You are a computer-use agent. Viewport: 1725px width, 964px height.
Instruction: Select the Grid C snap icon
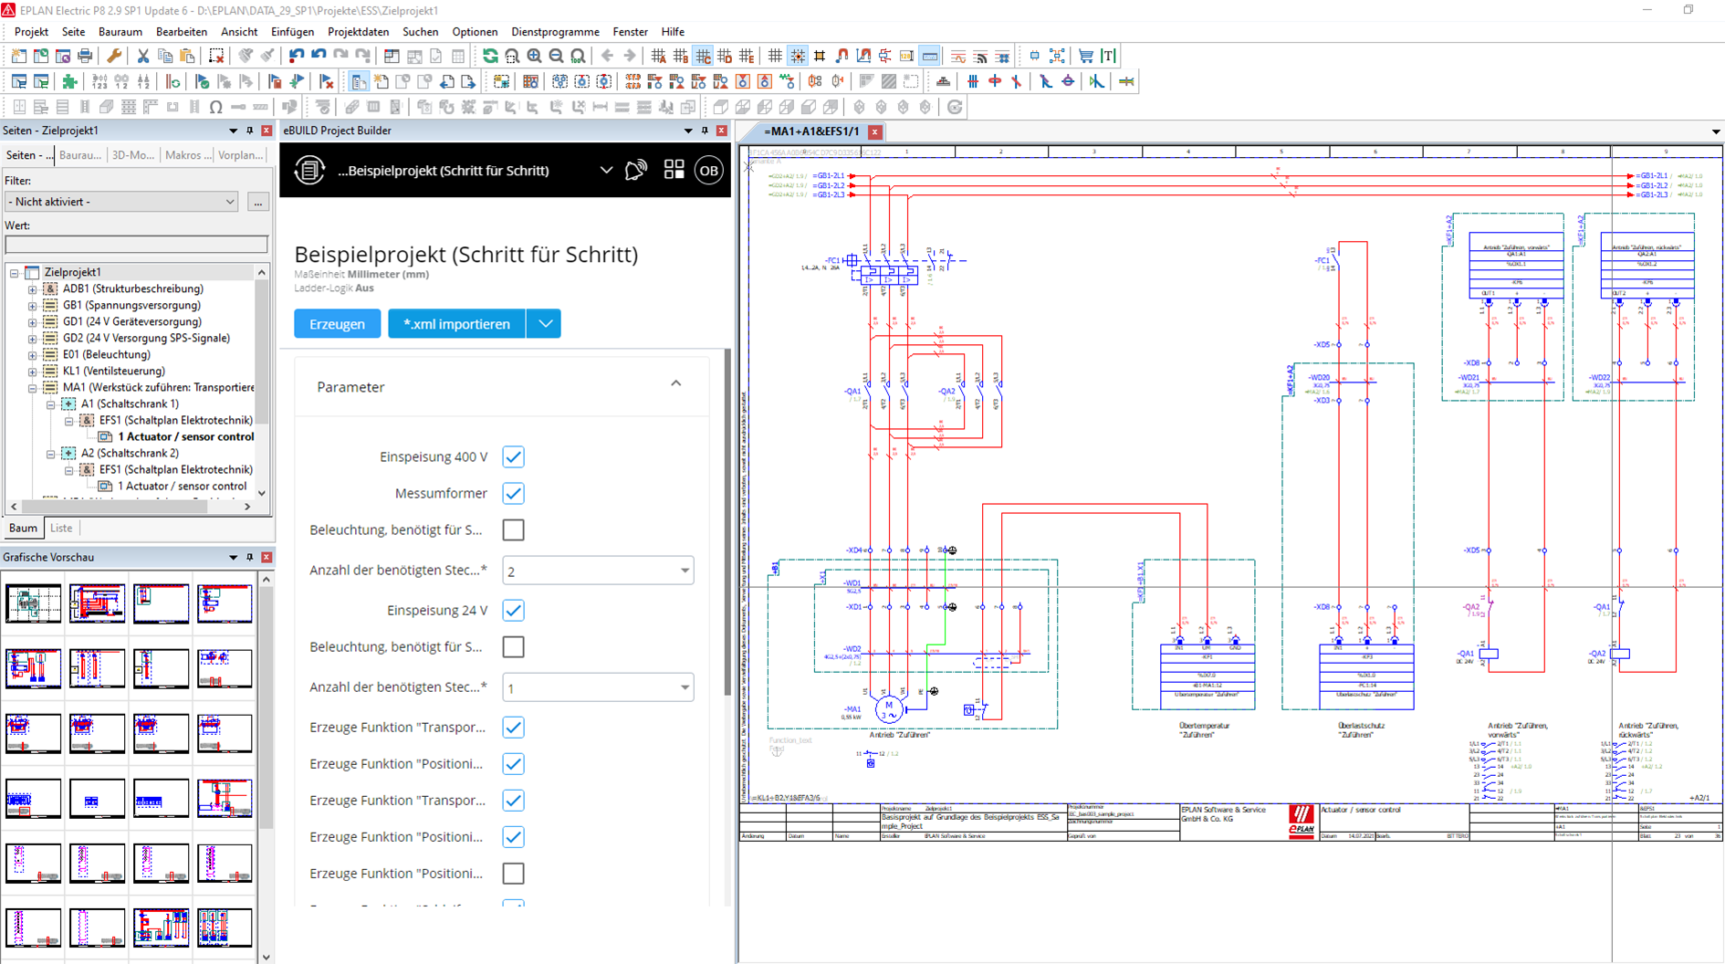(703, 56)
